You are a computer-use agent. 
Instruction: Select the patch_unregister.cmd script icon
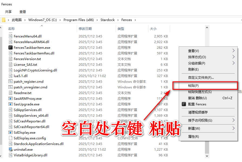click(x=10, y=87)
